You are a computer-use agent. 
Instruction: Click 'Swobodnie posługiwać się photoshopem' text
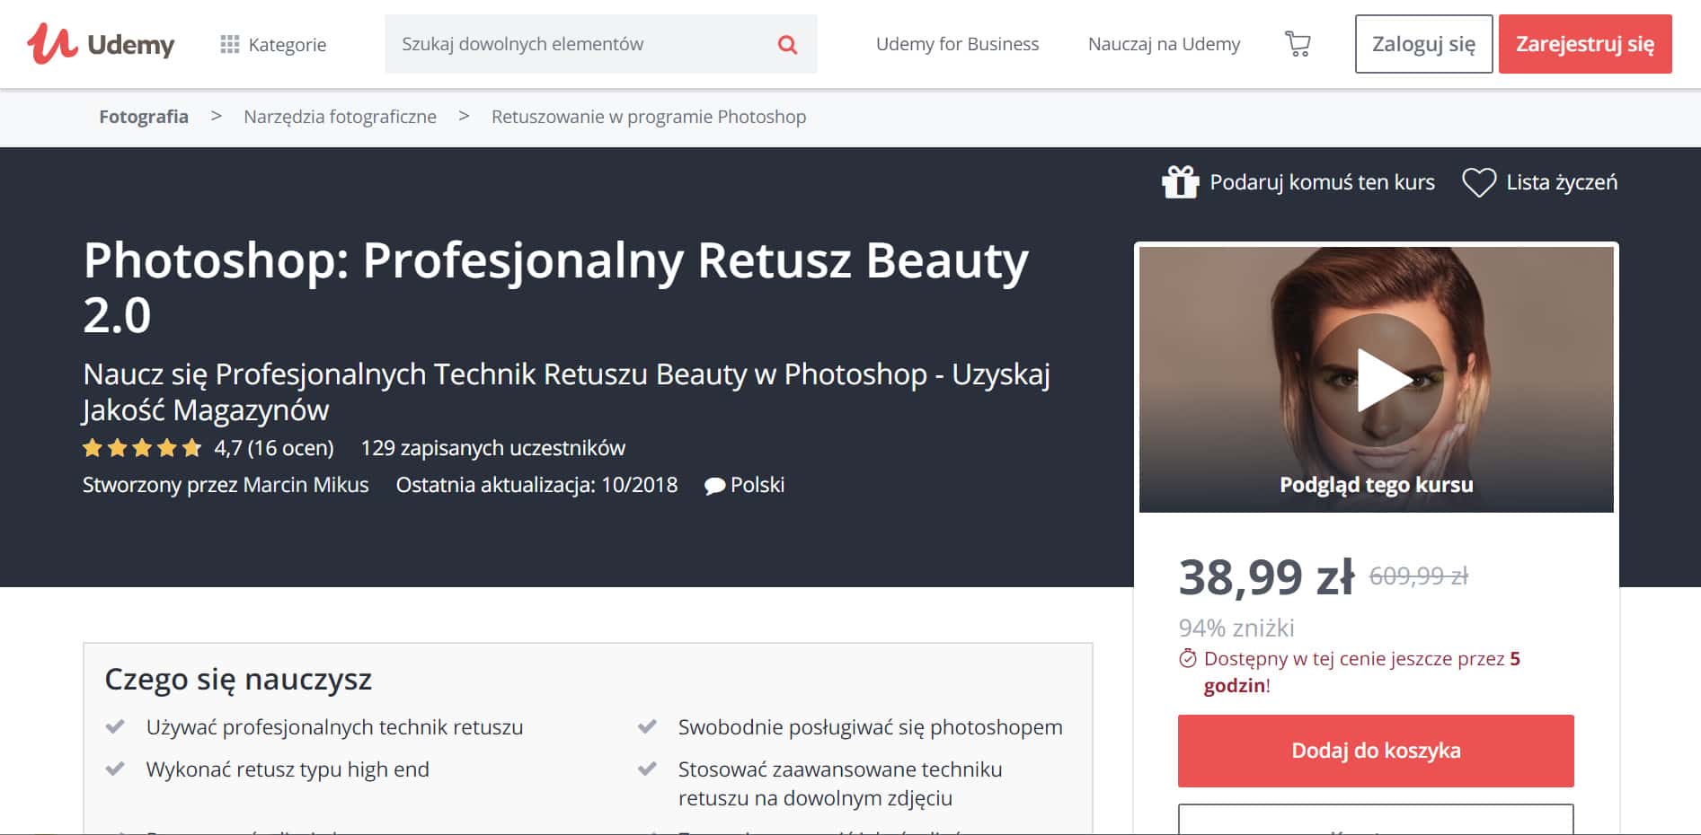[x=870, y=727]
